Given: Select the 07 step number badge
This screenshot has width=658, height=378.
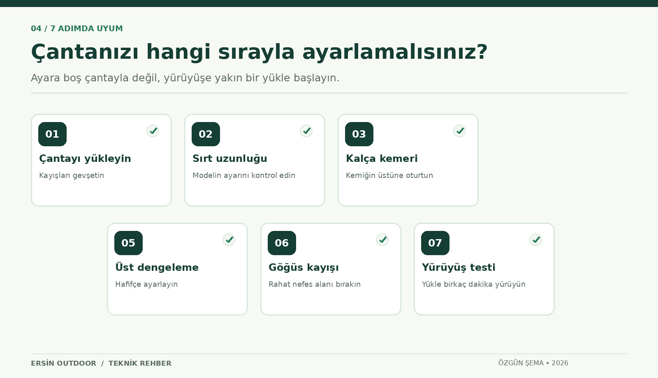Looking at the screenshot, I should click(435, 243).
